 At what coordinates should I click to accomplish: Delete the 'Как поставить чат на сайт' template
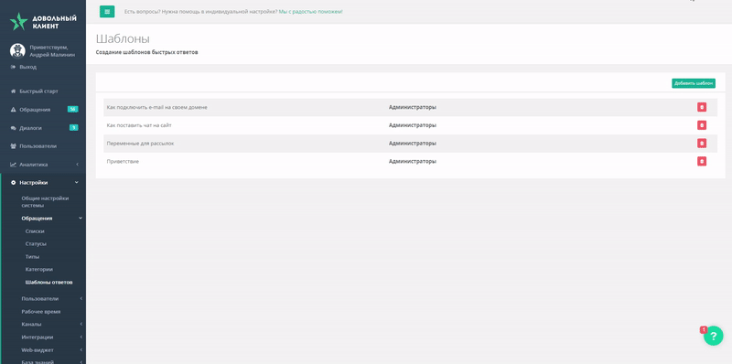[701, 125]
